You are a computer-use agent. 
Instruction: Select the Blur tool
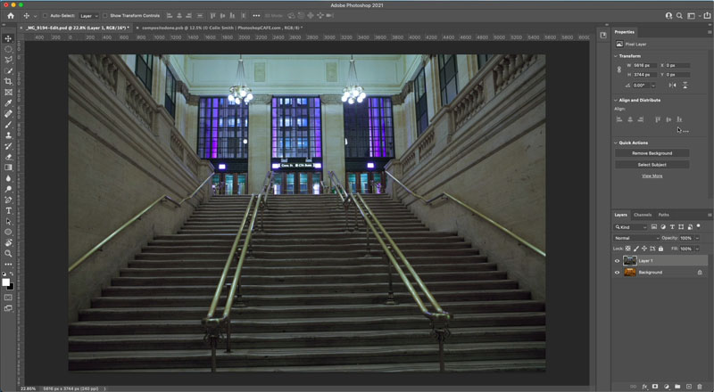[8, 178]
